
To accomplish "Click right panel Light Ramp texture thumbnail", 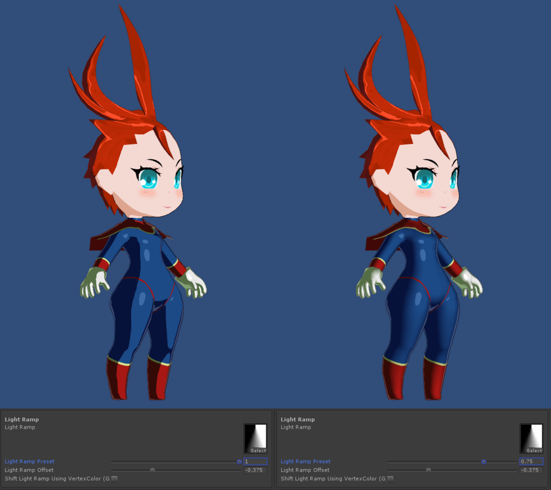I will (531, 438).
